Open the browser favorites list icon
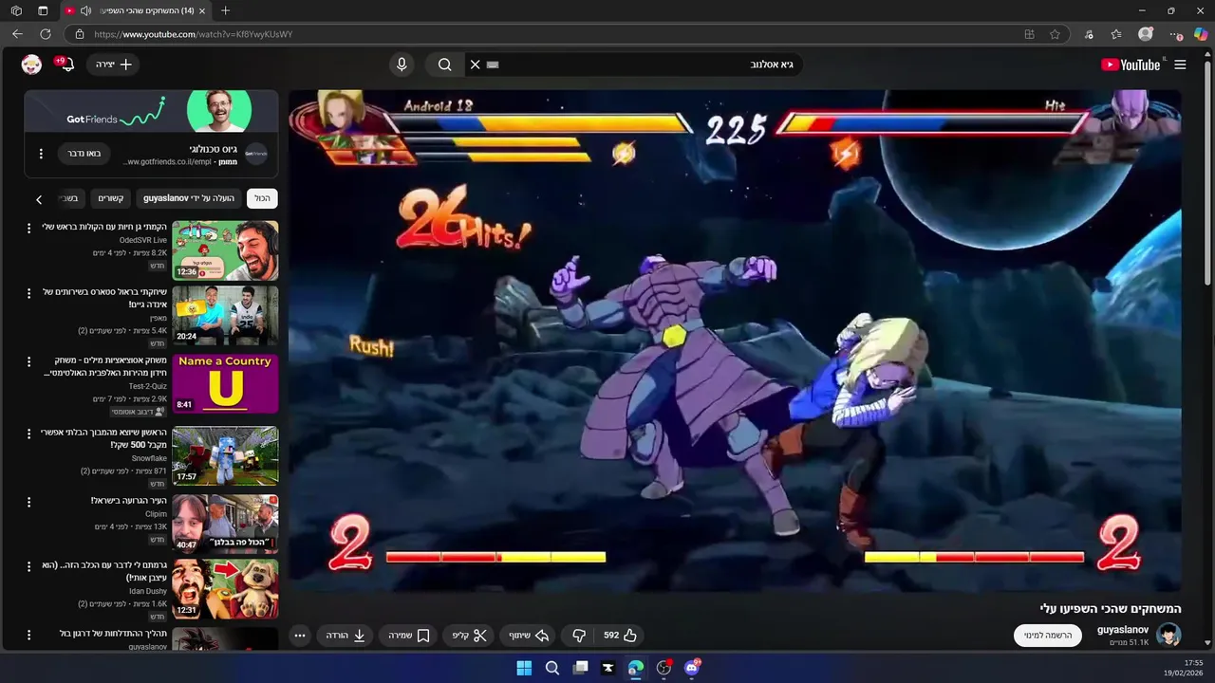Image resolution: width=1215 pixels, height=683 pixels. (1116, 34)
